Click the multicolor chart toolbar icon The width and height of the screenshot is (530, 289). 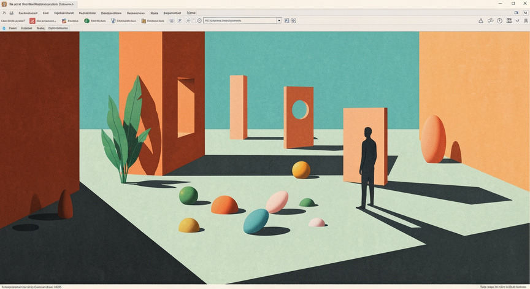(x=64, y=21)
